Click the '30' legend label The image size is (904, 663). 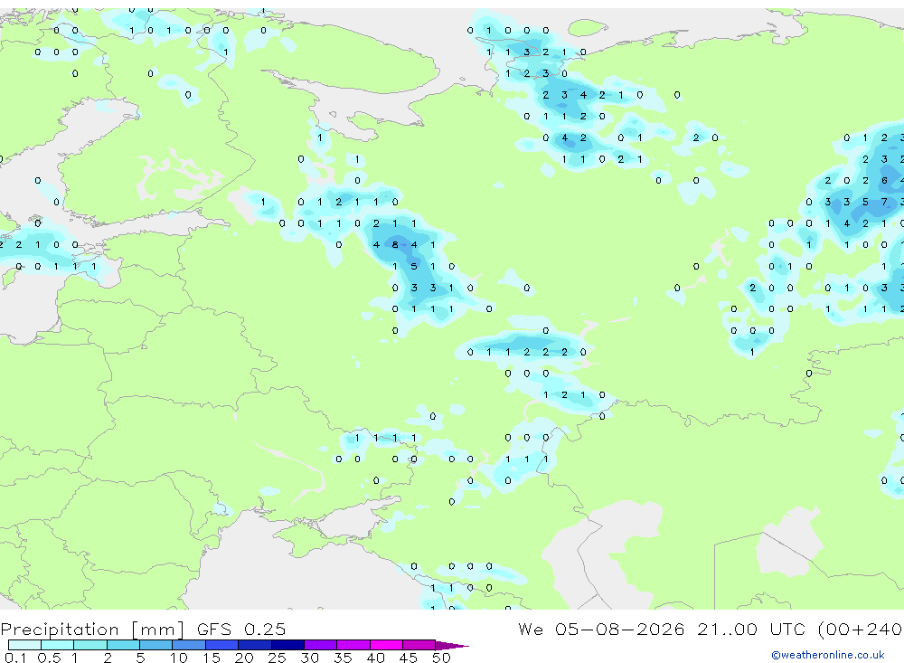(310, 658)
